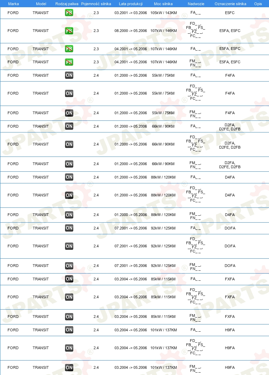
Task: Click the PB fuel icon in the 08.2000 production row
Action: coord(69,31)
